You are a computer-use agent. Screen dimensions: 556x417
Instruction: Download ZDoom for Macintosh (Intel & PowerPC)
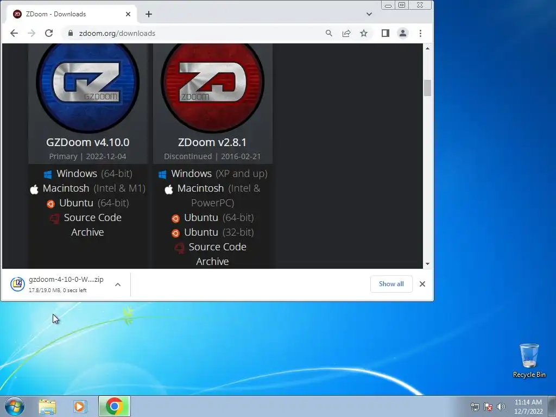[212, 195]
